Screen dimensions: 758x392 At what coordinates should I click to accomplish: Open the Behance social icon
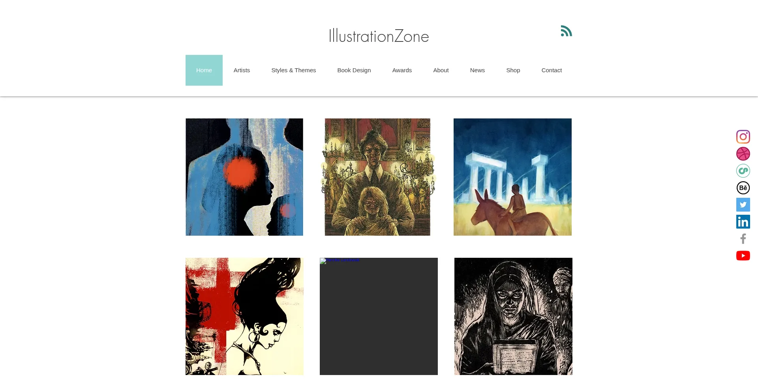[x=743, y=188]
